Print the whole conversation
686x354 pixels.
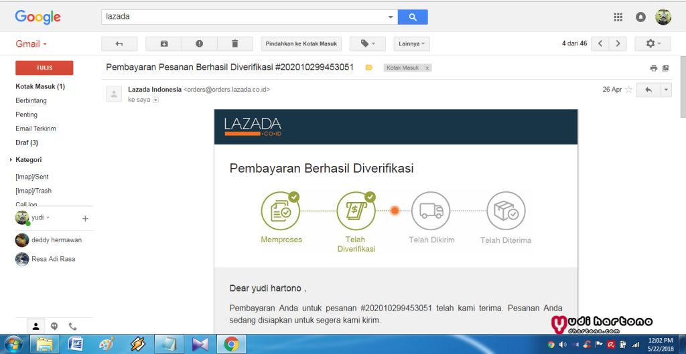coord(654,68)
